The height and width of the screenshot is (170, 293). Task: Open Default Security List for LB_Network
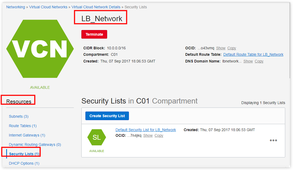click(x=146, y=130)
